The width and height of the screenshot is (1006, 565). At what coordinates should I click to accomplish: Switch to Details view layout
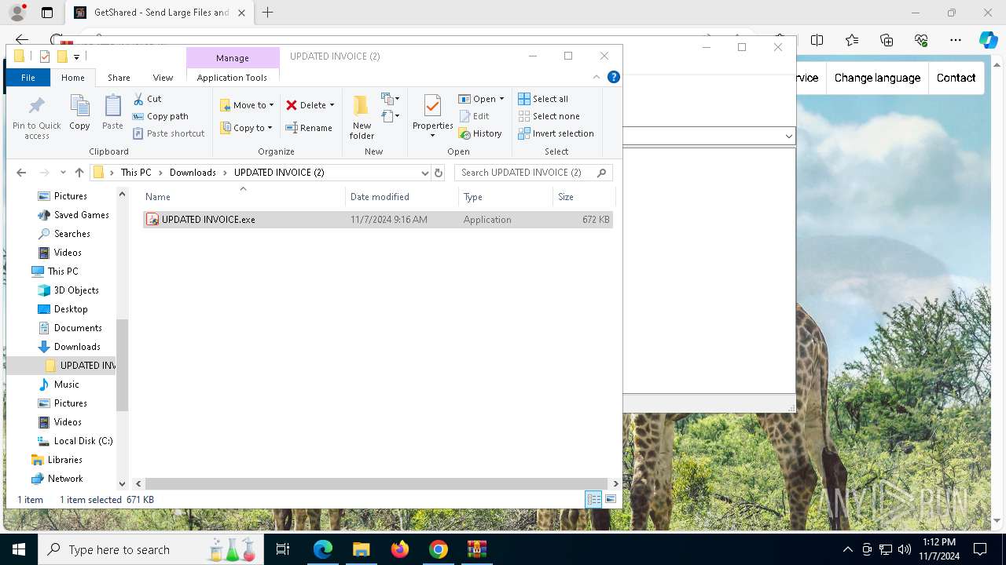tap(593, 500)
